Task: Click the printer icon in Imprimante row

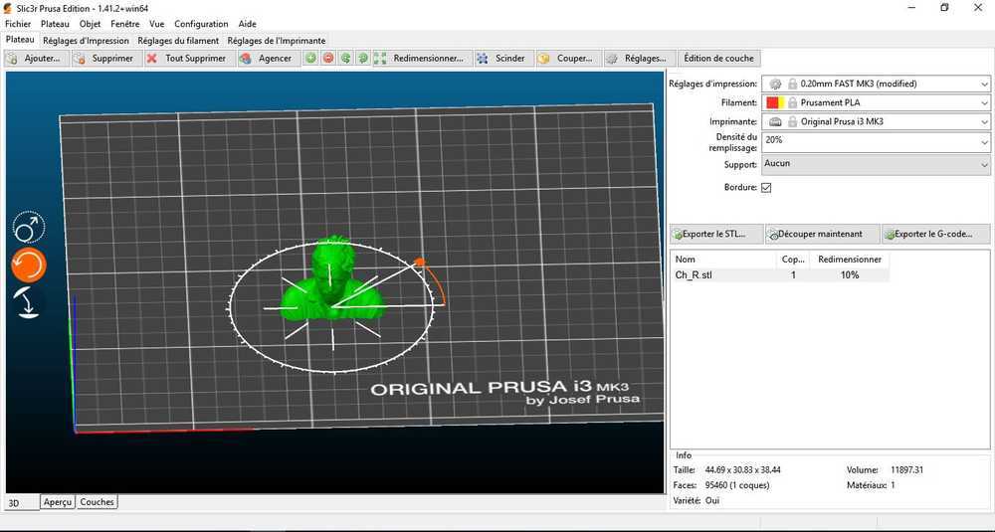Action: pos(775,121)
